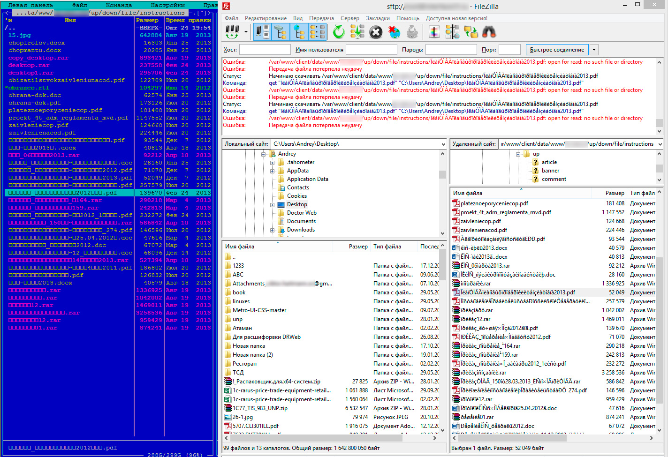Viewport: 668px width, 457px height.
Task: Open the Сервер menu
Action: click(349, 18)
